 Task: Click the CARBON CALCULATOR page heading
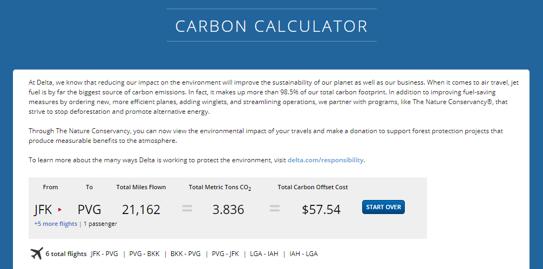tap(271, 26)
